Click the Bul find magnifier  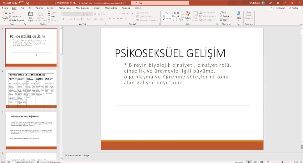(223, 13)
